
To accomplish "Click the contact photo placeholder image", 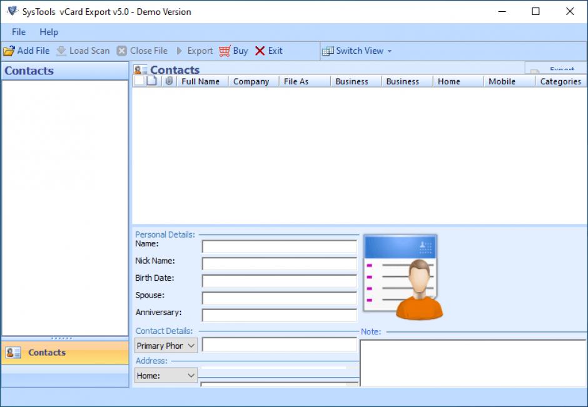I will (x=403, y=277).
